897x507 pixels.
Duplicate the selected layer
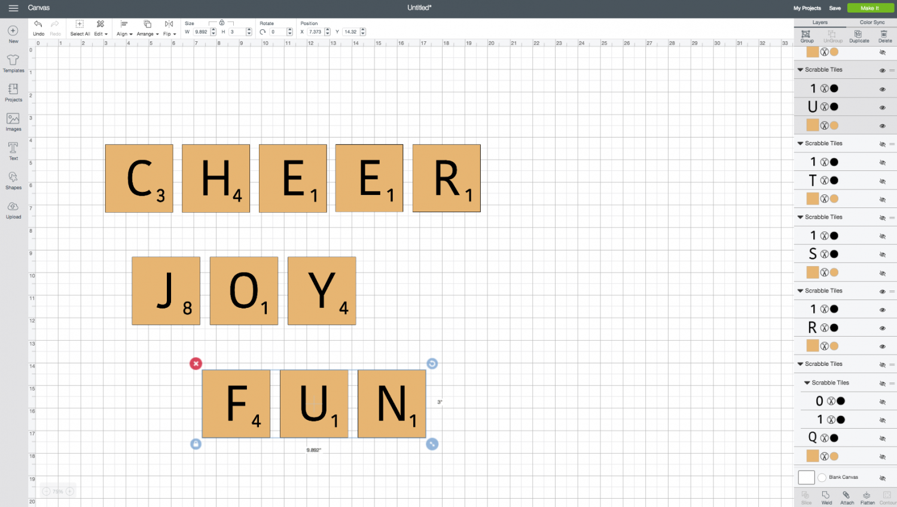tap(859, 37)
